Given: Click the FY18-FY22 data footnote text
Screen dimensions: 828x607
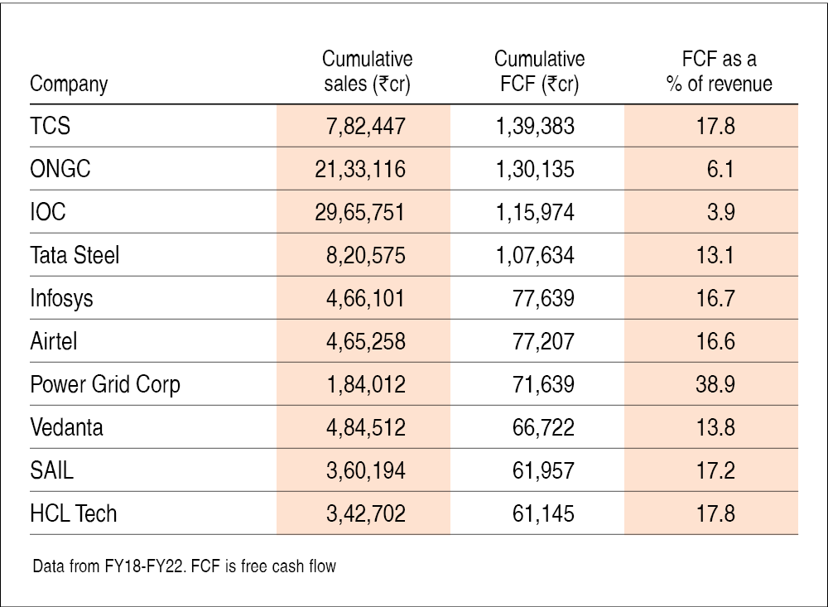Looking at the screenshot, I should (x=184, y=569).
